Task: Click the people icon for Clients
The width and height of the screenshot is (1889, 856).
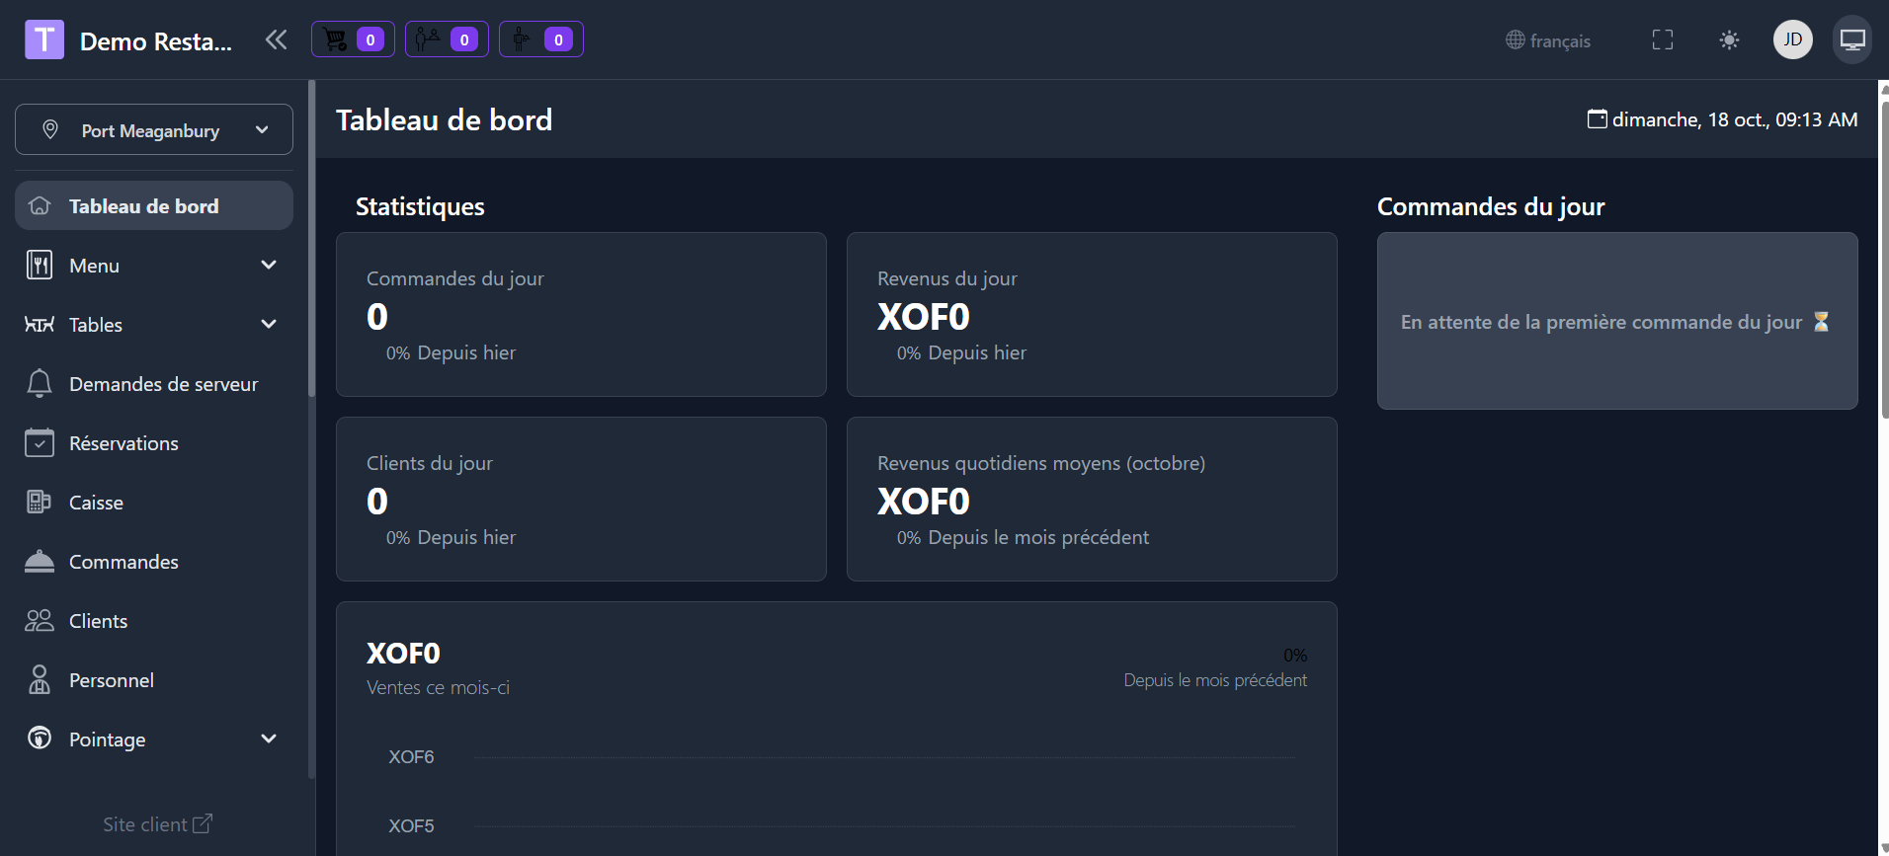Action: (40, 621)
